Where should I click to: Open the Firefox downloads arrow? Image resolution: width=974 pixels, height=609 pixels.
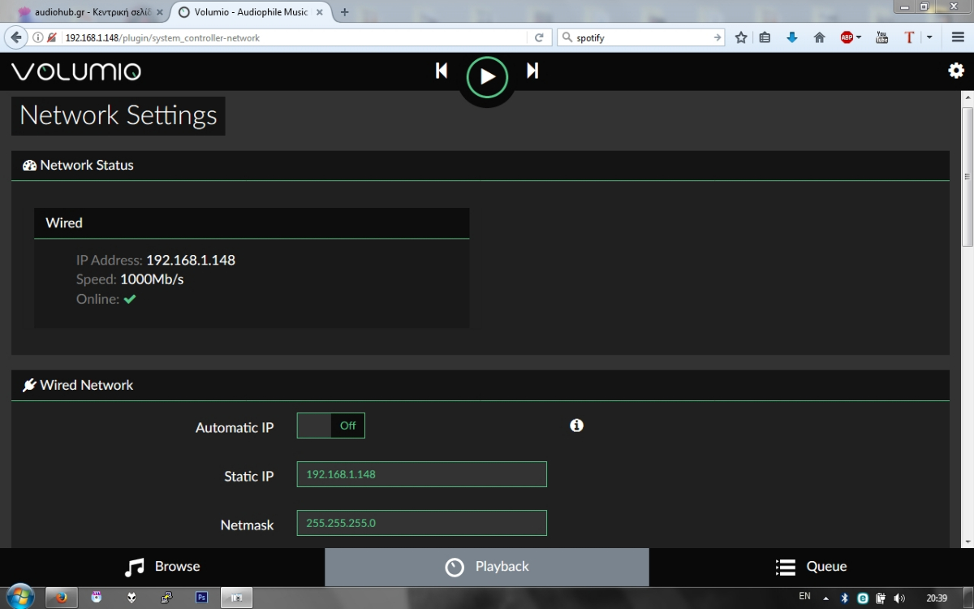point(792,37)
